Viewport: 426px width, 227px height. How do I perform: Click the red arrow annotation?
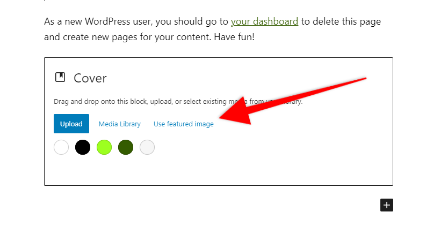pos(293,101)
